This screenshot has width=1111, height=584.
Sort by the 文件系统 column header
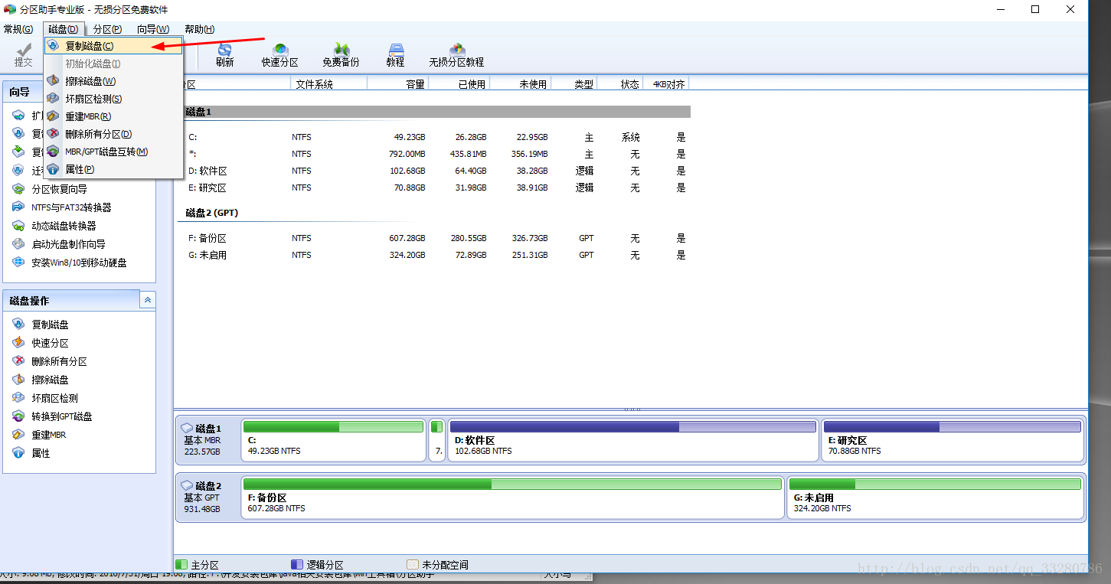(329, 84)
